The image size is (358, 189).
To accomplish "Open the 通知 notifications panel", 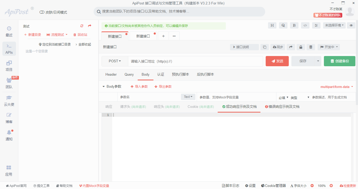I will click(9, 135).
